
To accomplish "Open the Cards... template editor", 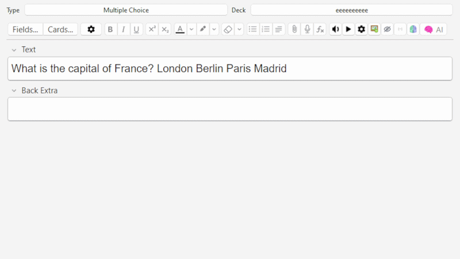I will [x=60, y=29].
